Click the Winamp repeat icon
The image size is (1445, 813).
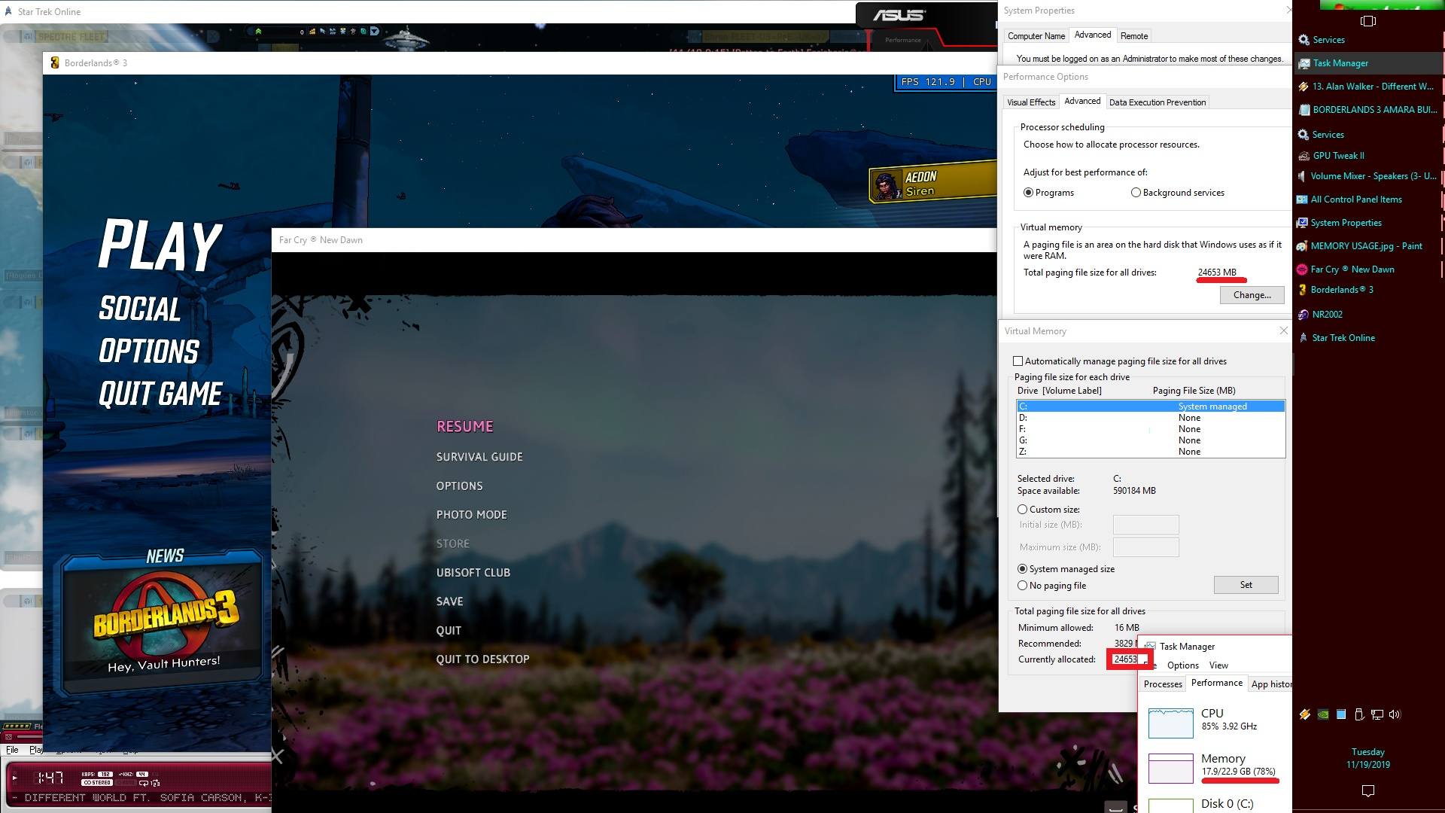point(144,783)
